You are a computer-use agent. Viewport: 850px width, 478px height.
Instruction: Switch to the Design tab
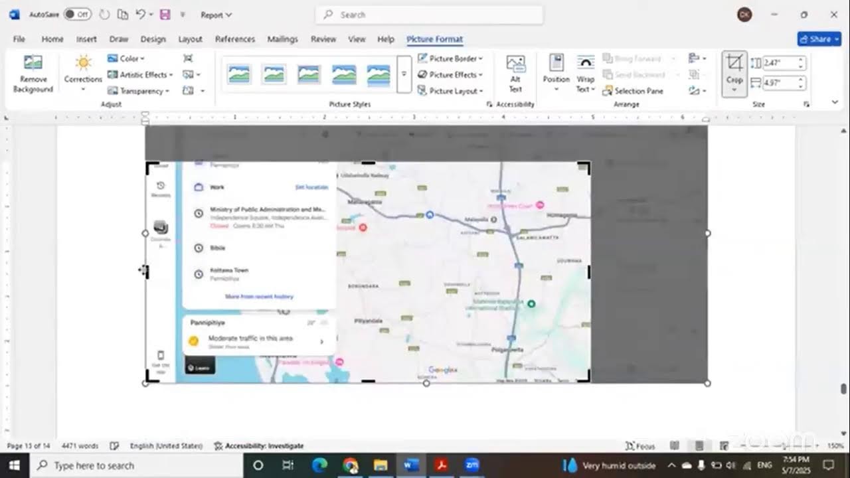(x=153, y=39)
